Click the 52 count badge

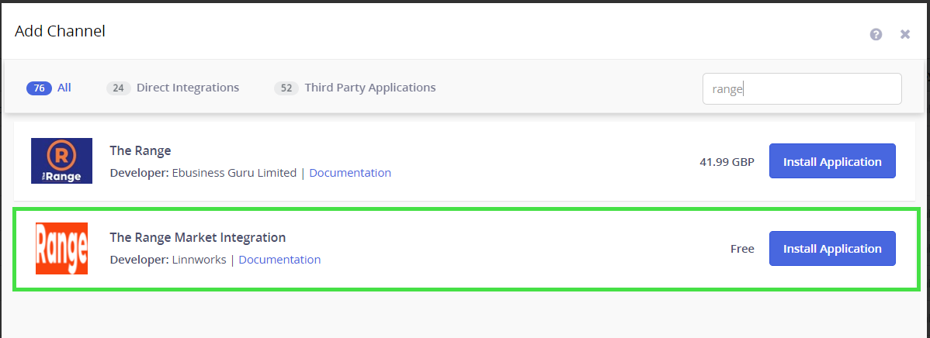(286, 88)
